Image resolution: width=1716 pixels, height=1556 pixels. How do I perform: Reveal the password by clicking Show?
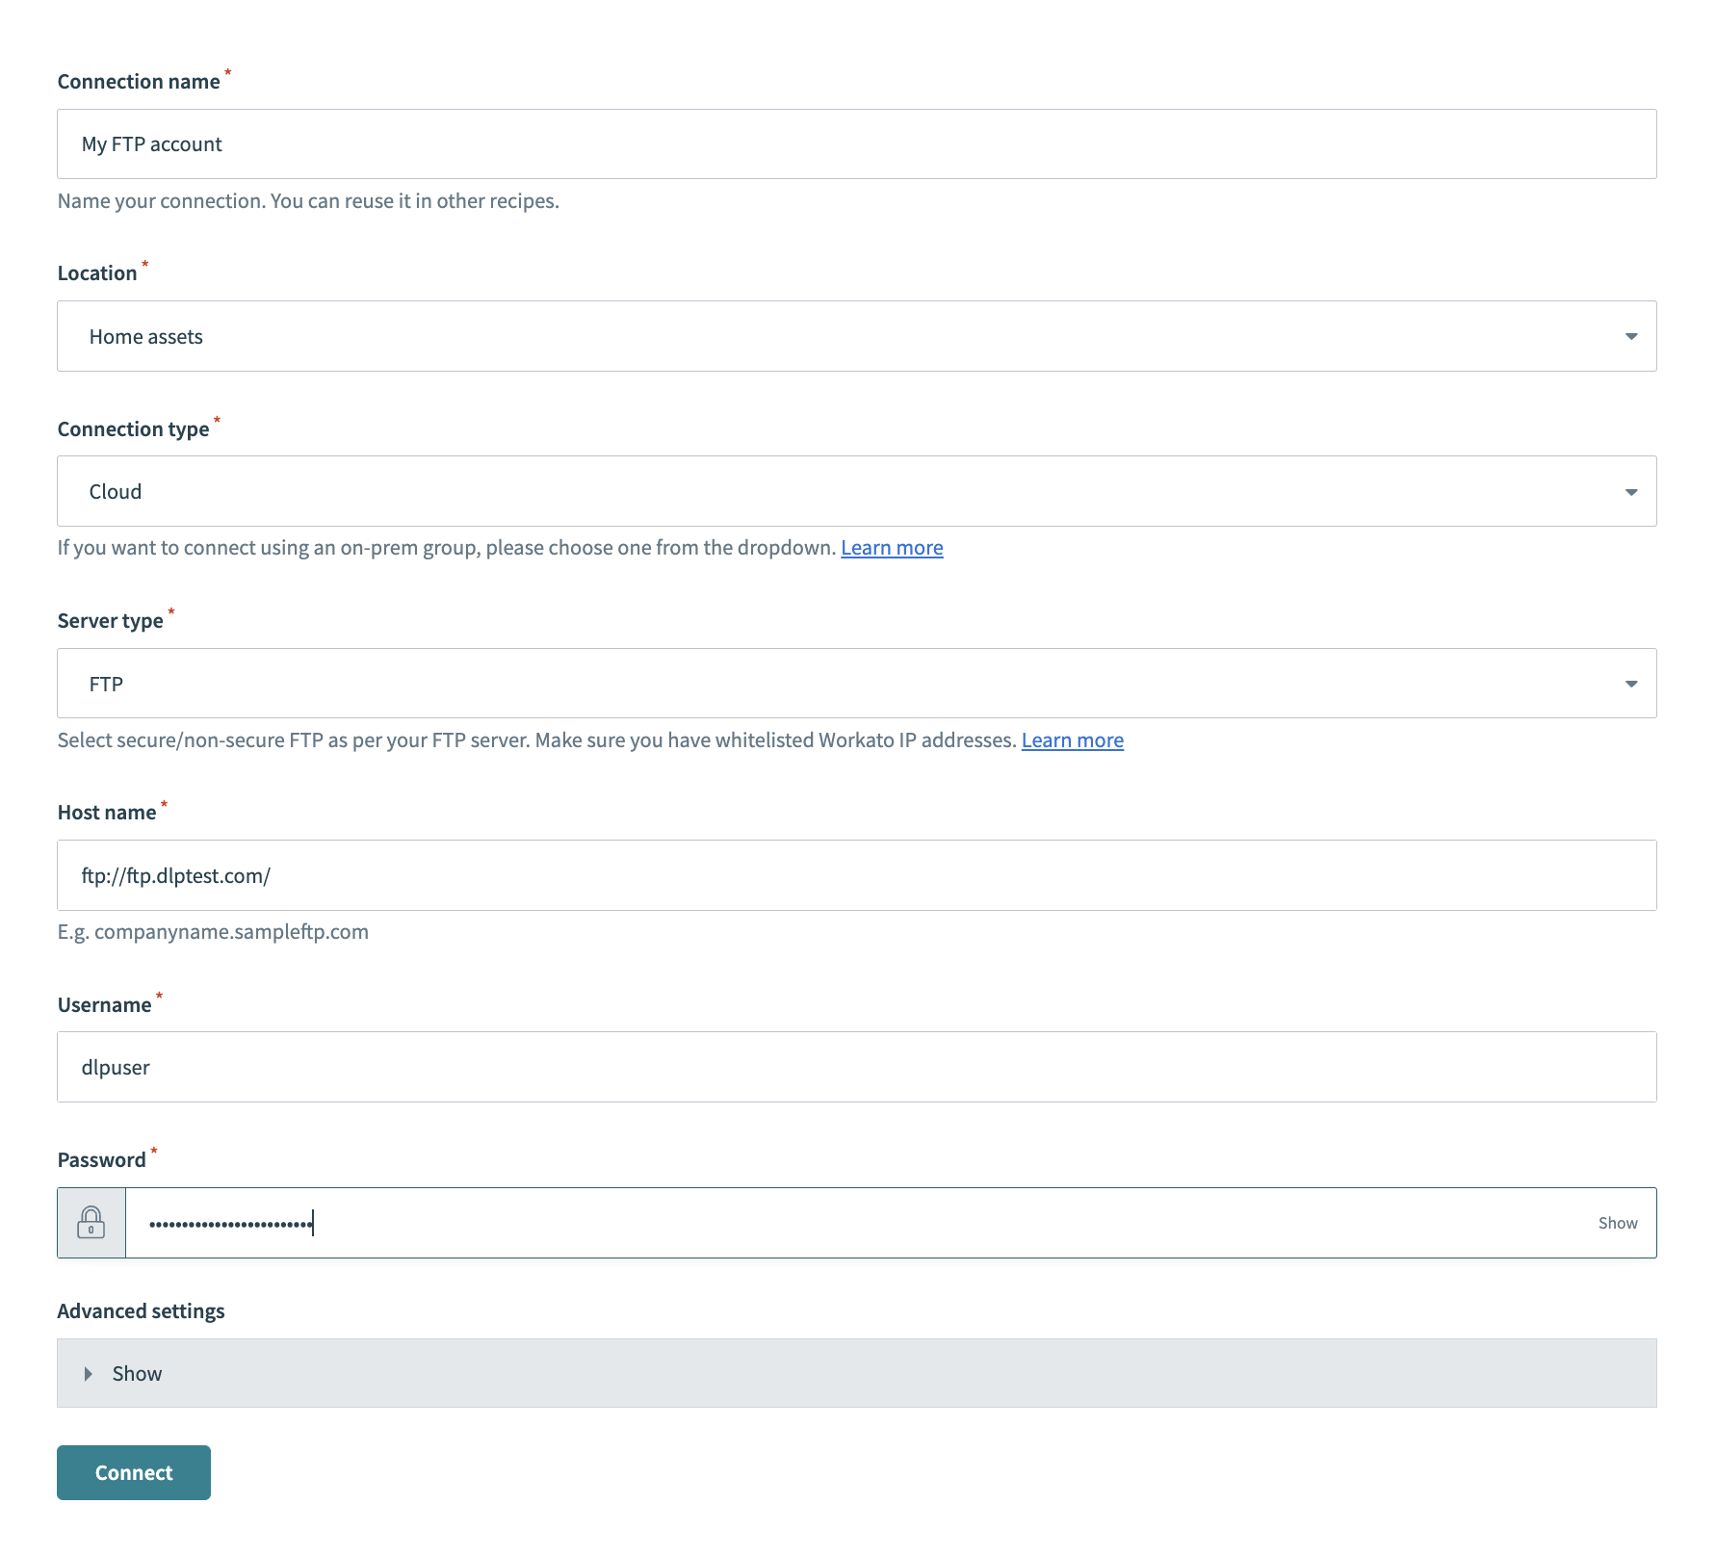(x=1618, y=1223)
